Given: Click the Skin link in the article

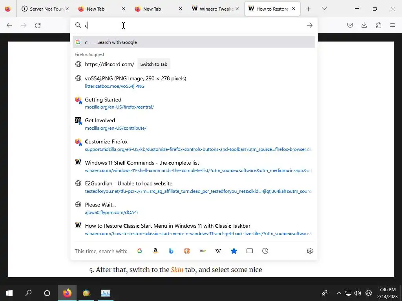Looking at the screenshot, I should click(177, 270).
